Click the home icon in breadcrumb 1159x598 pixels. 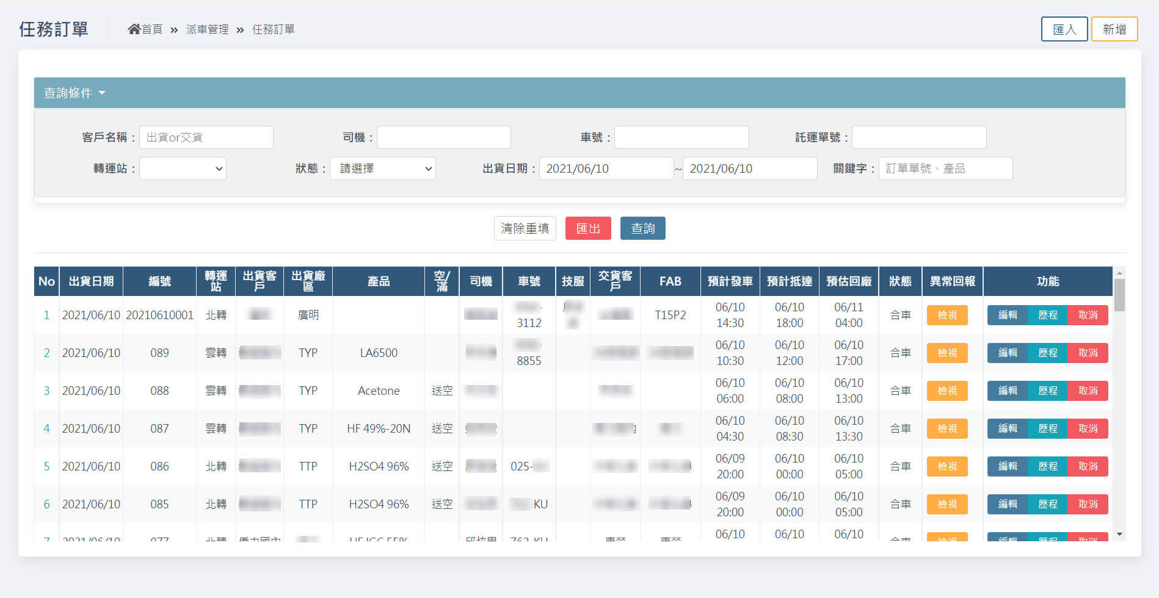[134, 29]
